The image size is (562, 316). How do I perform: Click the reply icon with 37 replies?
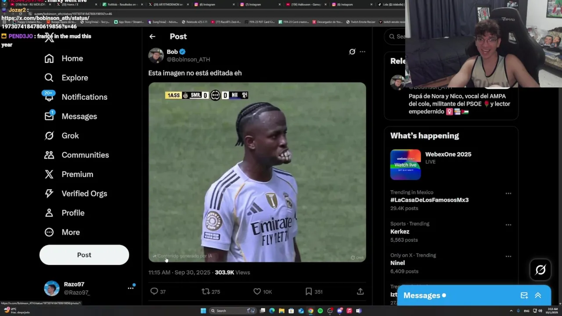[x=154, y=291]
